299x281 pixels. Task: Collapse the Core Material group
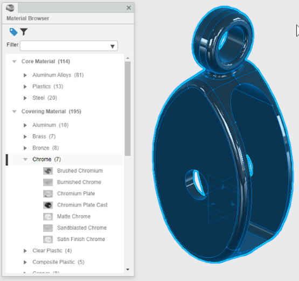click(x=14, y=61)
